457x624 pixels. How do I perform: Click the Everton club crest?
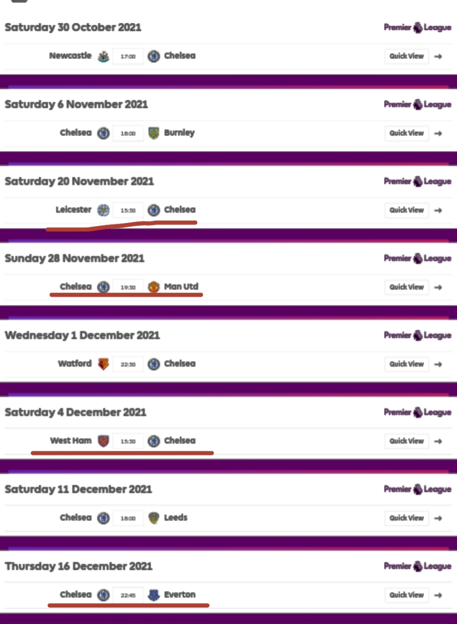(x=153, y=595)
